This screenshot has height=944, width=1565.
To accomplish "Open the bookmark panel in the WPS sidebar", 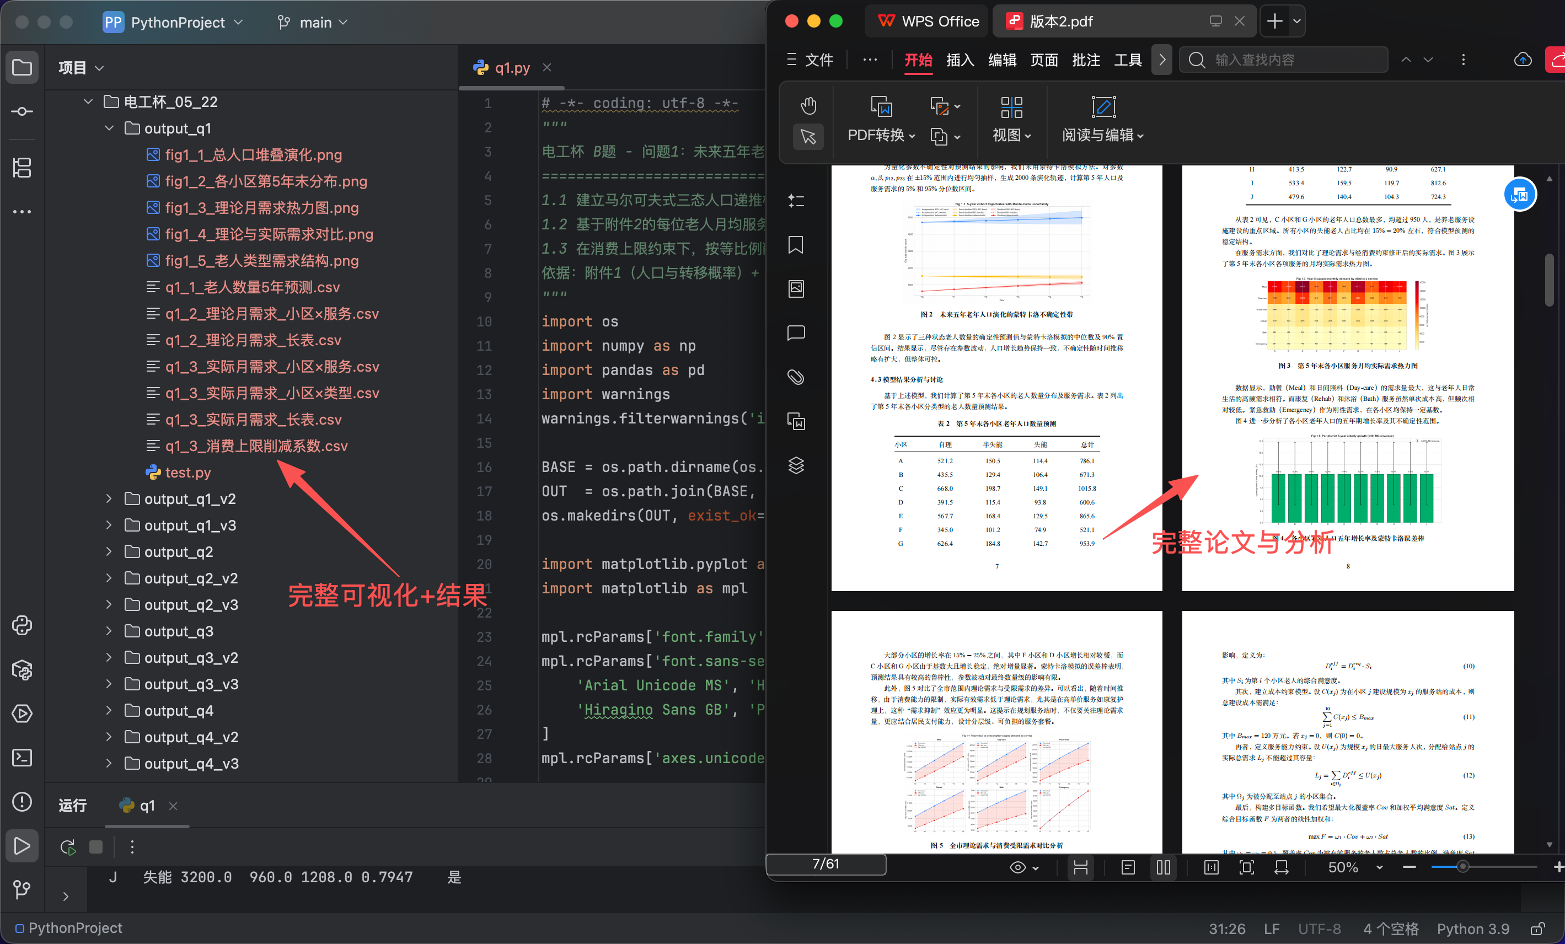I will click(x=795, y=245).
